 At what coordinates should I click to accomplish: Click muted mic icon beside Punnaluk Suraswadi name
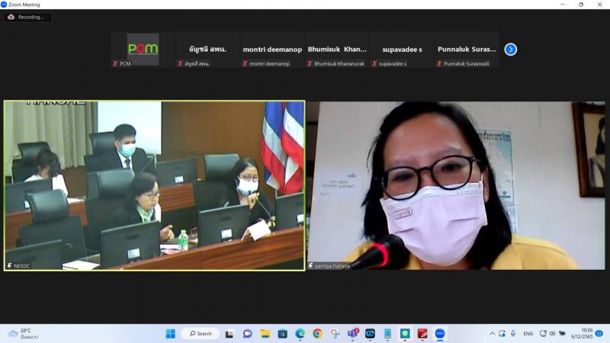(439, 63)
